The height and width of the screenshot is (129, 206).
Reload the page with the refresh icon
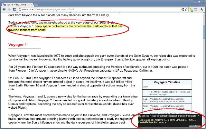click(14, 9)
